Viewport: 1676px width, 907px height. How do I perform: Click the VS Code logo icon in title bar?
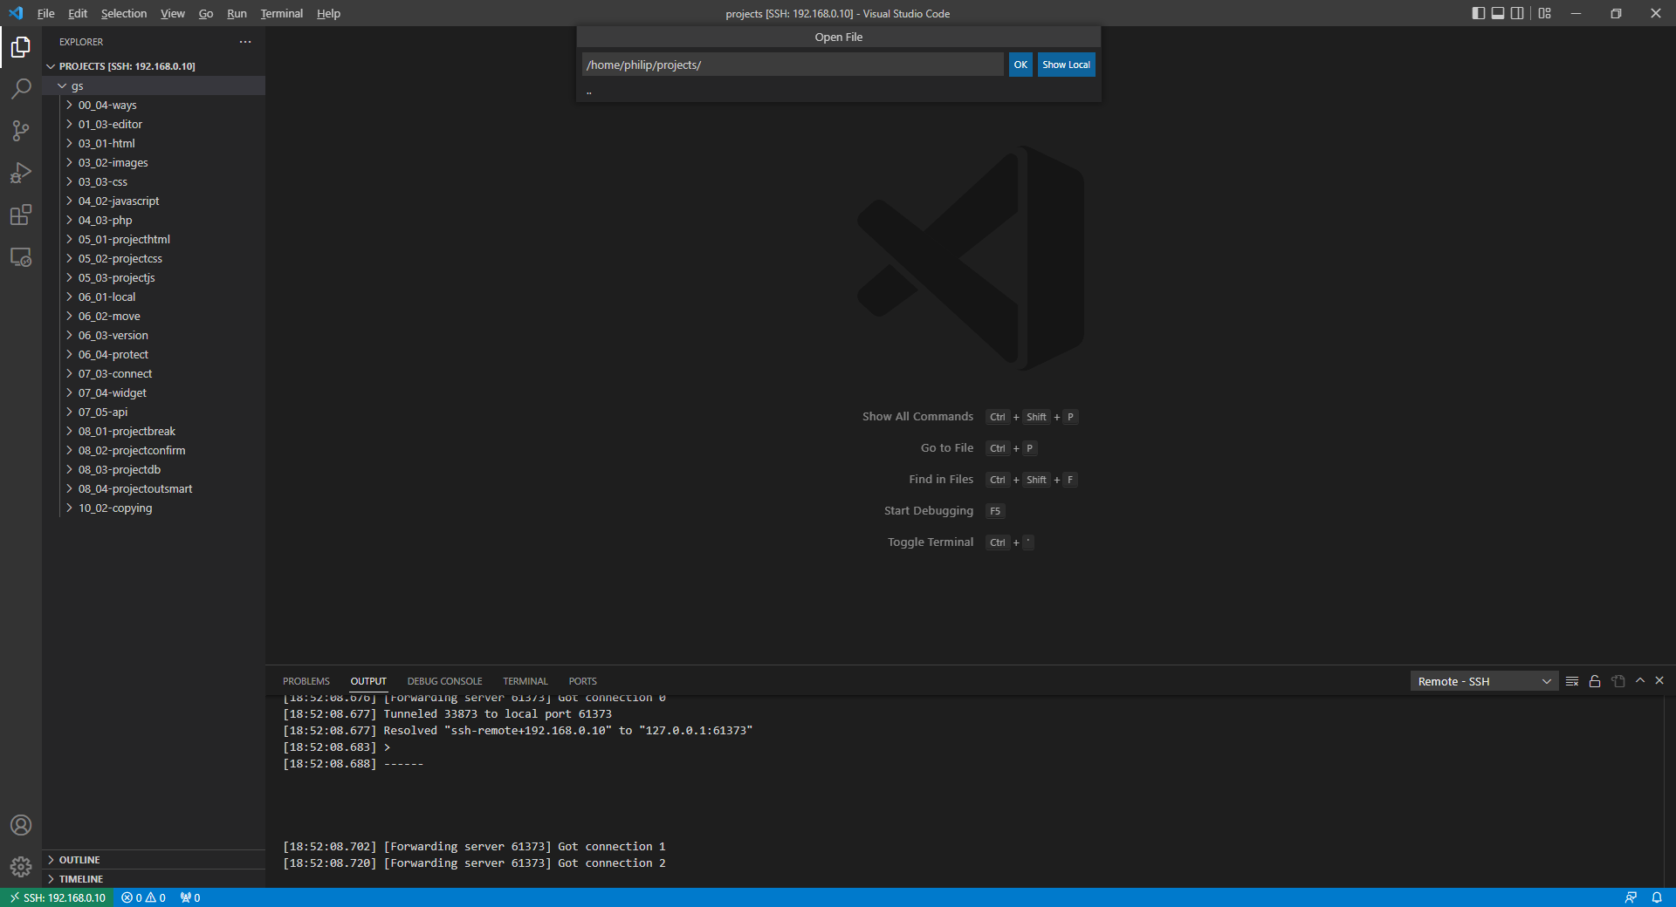tap(16, 13)
